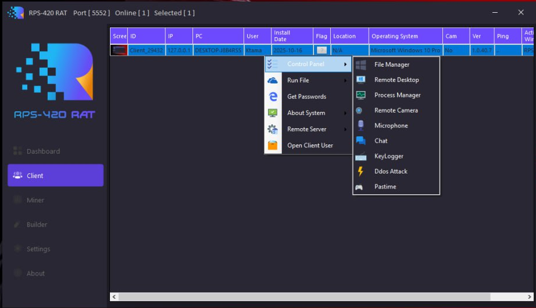The width and height of the screenshot is (536, 308).
Task: Click the right arrow of horizontal scrollbar
Action: (529, 297)
